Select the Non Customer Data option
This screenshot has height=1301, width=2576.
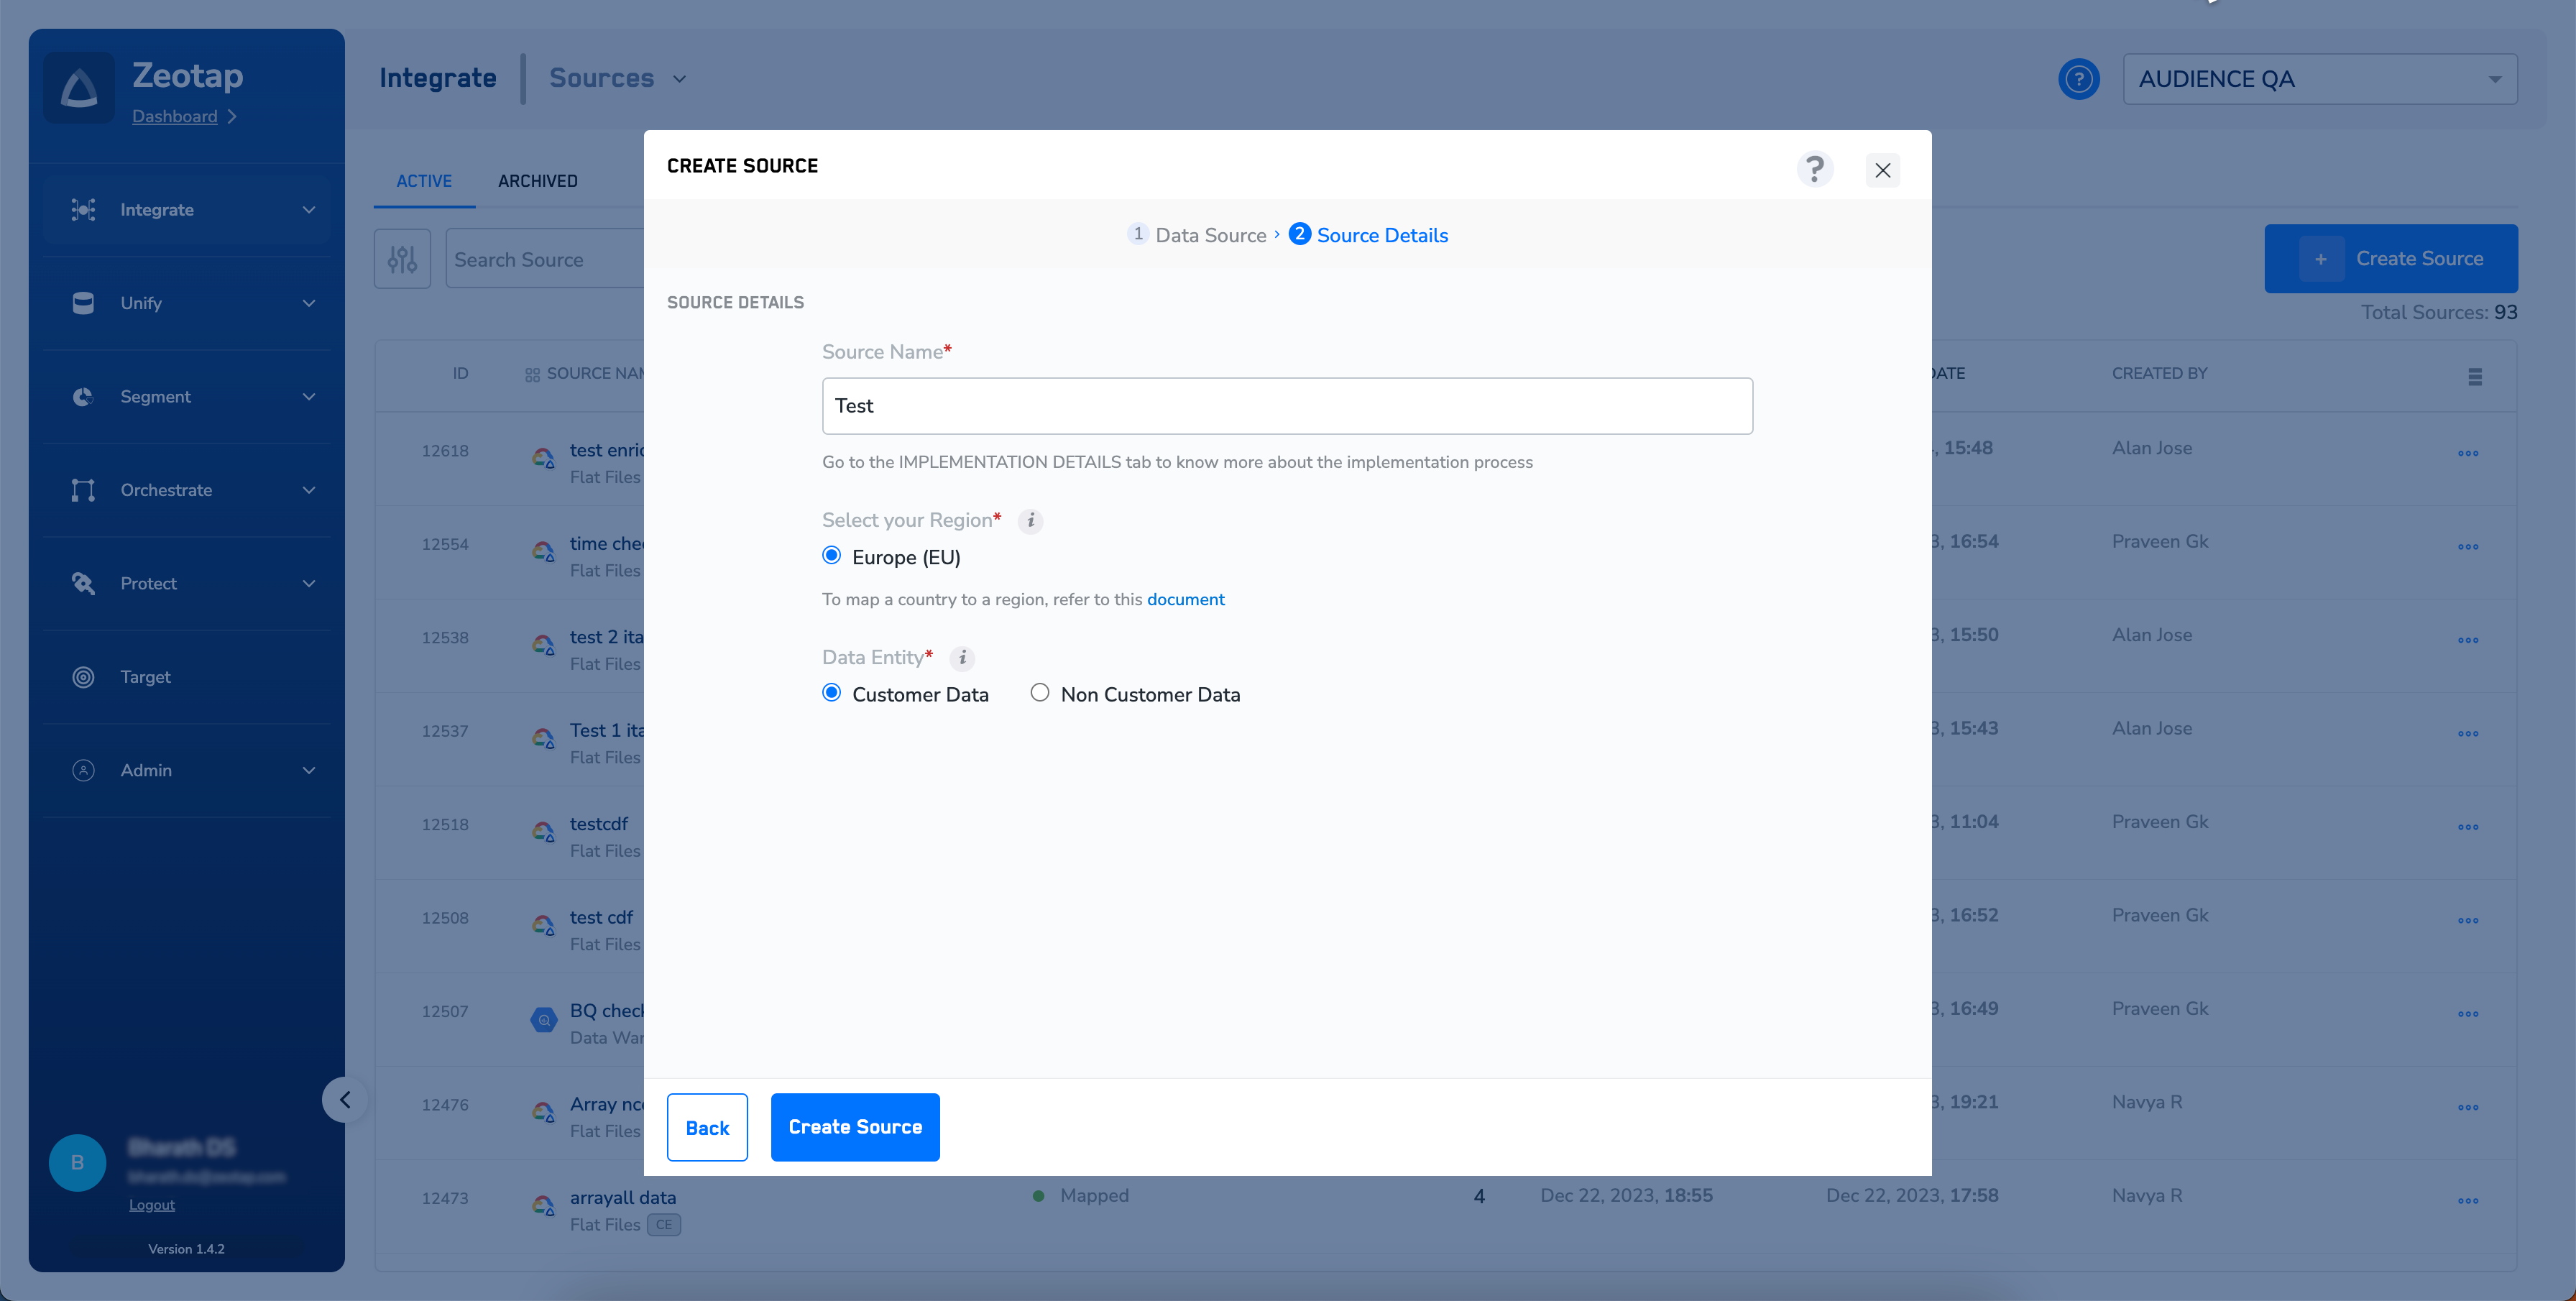[x=1040, y=693]
